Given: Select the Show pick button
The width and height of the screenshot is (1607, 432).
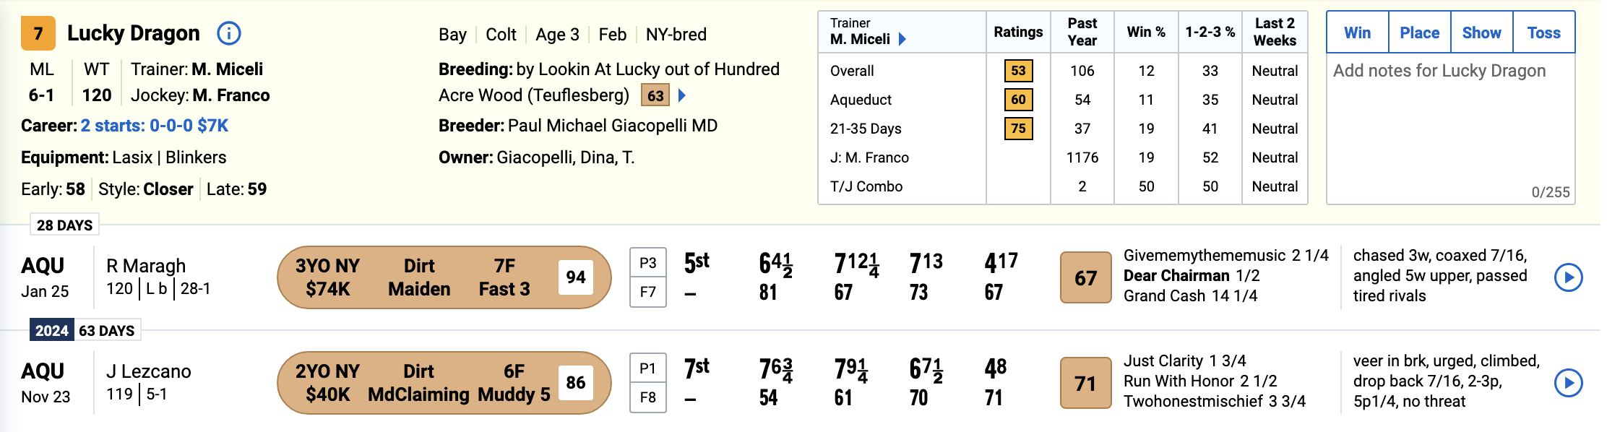Looking at the screenshot, I should pos(1482,33).
